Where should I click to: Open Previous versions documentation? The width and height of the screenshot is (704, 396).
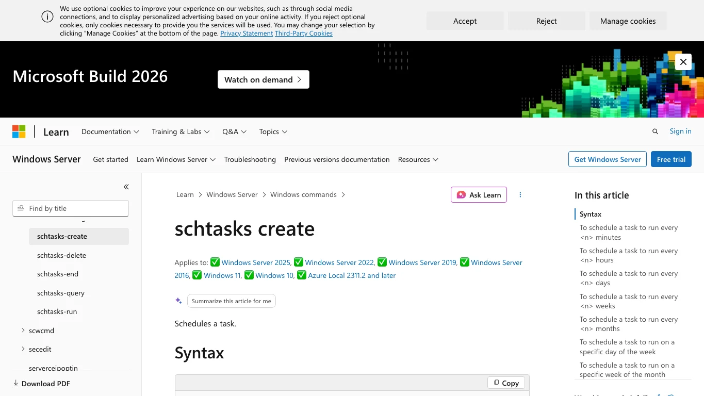tap(337, 159)
